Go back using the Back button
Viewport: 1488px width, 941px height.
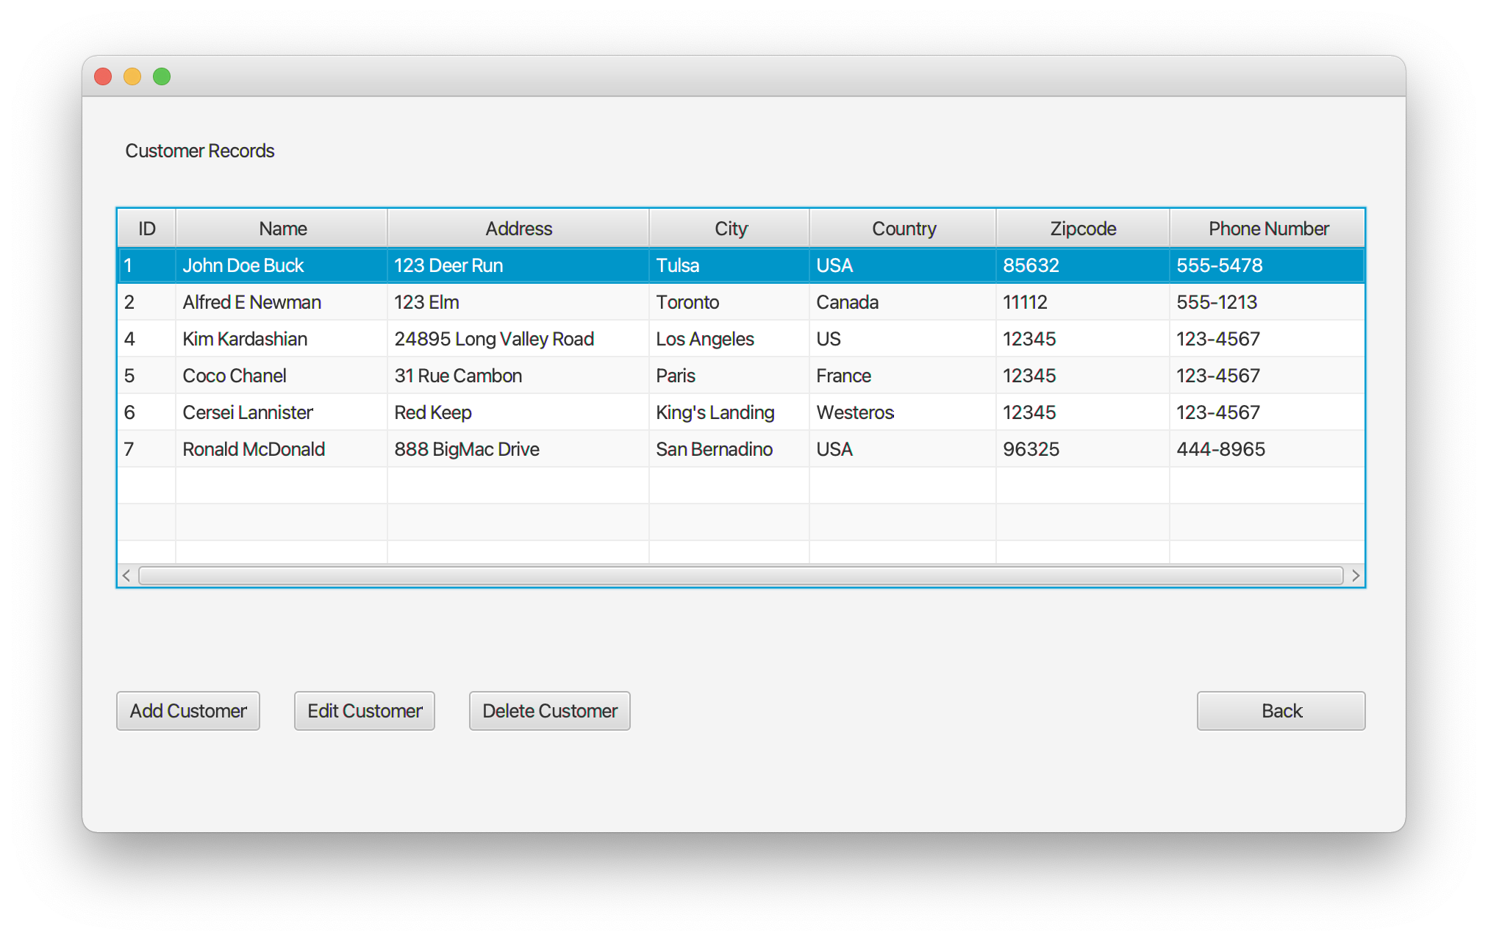coord(1281,711)
